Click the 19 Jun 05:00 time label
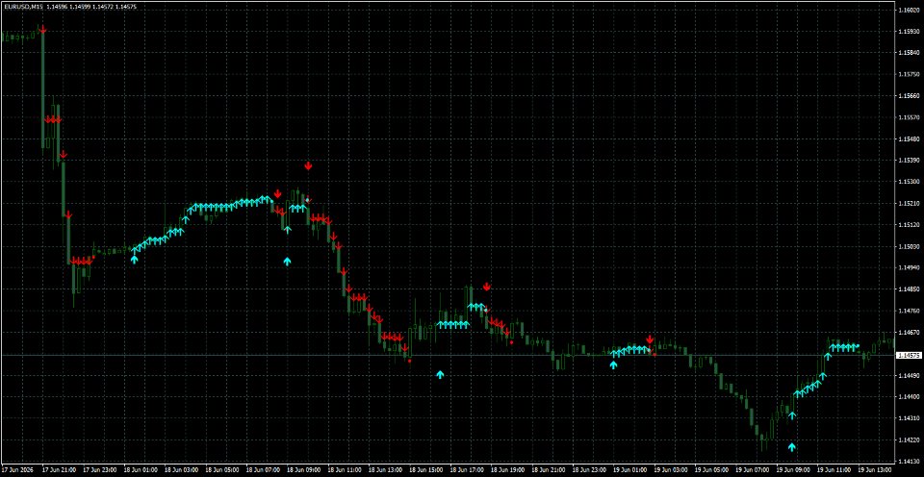This screenshot has width=924, height=477. pos(712,470)
